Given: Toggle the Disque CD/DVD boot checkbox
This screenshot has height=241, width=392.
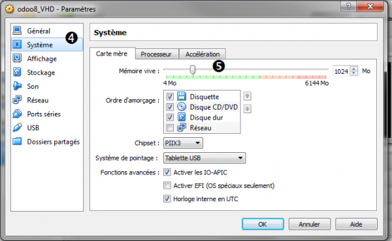Looking at the screenshot, I should tap(170, 107).
